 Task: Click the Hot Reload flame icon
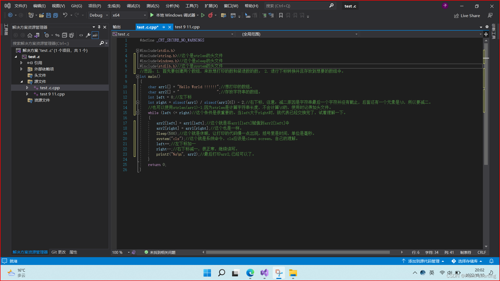[210, 15]
